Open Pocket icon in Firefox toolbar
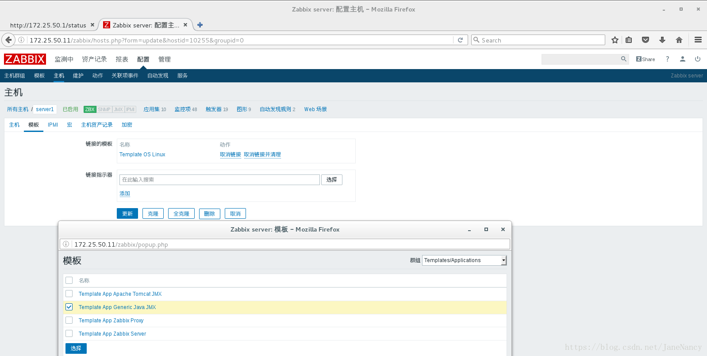 646,40
